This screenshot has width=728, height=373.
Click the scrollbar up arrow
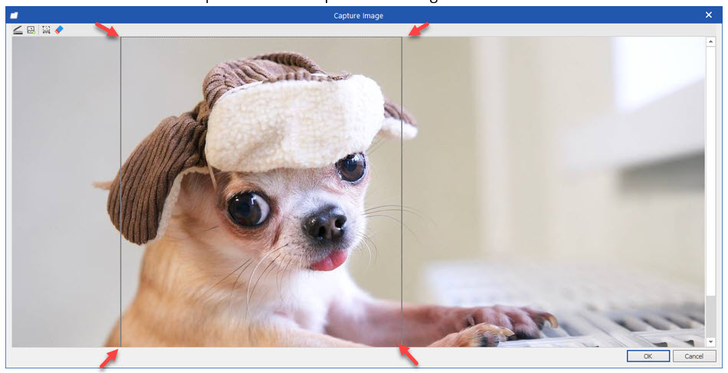(710, 42)
